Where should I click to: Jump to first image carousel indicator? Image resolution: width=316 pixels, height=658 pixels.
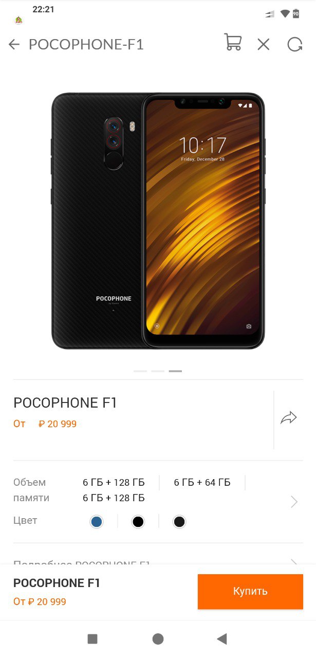click(x=140, y=371)
